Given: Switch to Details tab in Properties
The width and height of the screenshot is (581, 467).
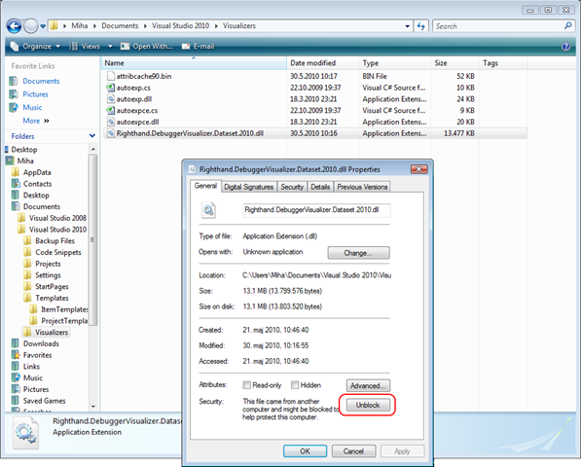Looking at the screenshot, I should click(320, 187).
